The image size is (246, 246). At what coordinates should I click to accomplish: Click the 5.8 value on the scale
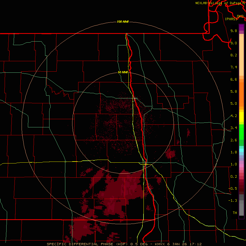tap(234, 92)
